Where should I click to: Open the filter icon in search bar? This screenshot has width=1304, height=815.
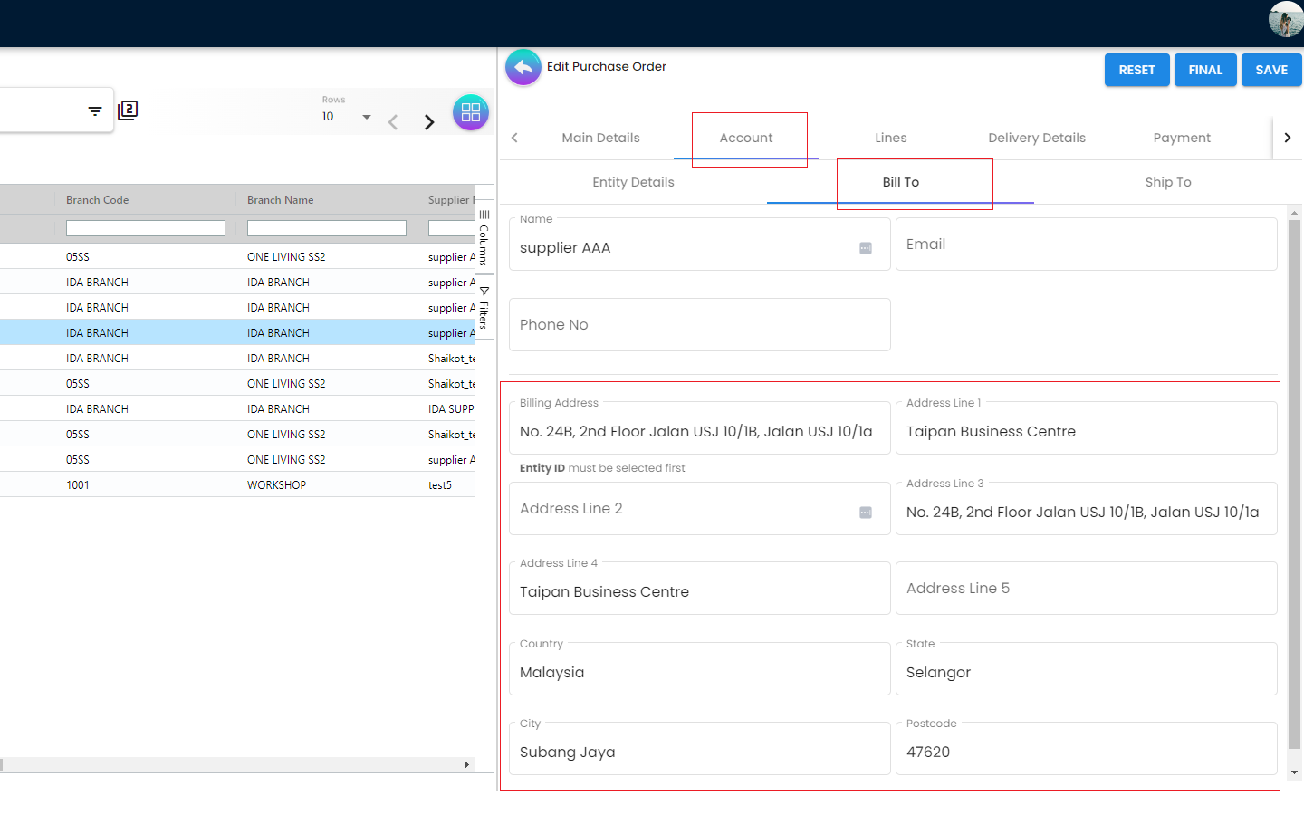point(95,111)
